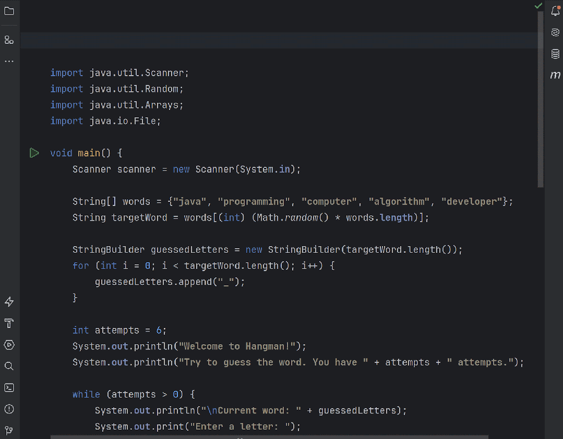This screenshot has width=563, height=439.
Task: Open Notifications bell panel
Action: 555,11
